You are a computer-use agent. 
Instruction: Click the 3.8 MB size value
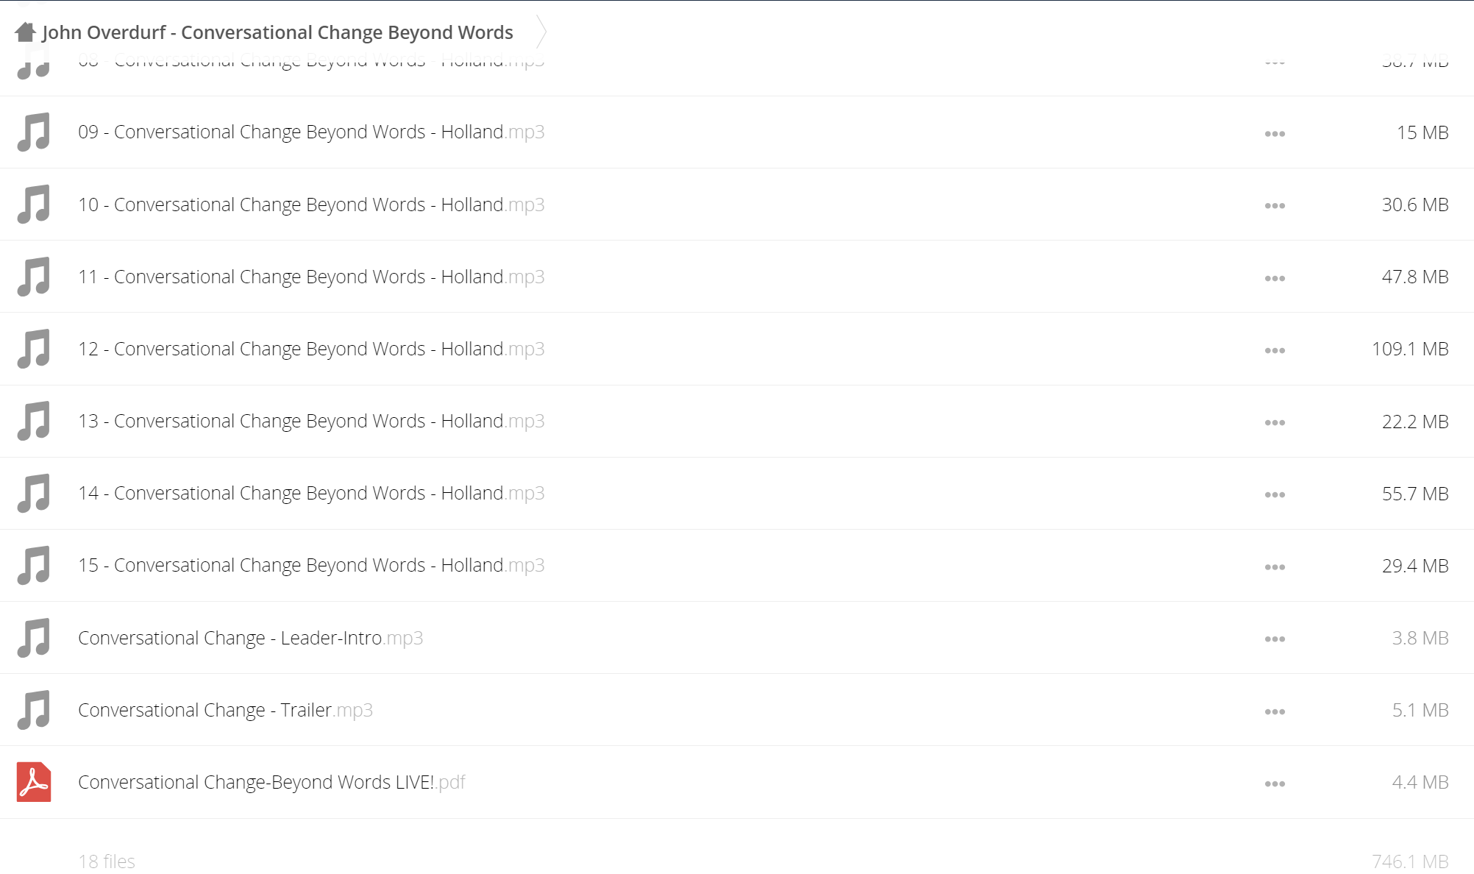pos(1420,638)
